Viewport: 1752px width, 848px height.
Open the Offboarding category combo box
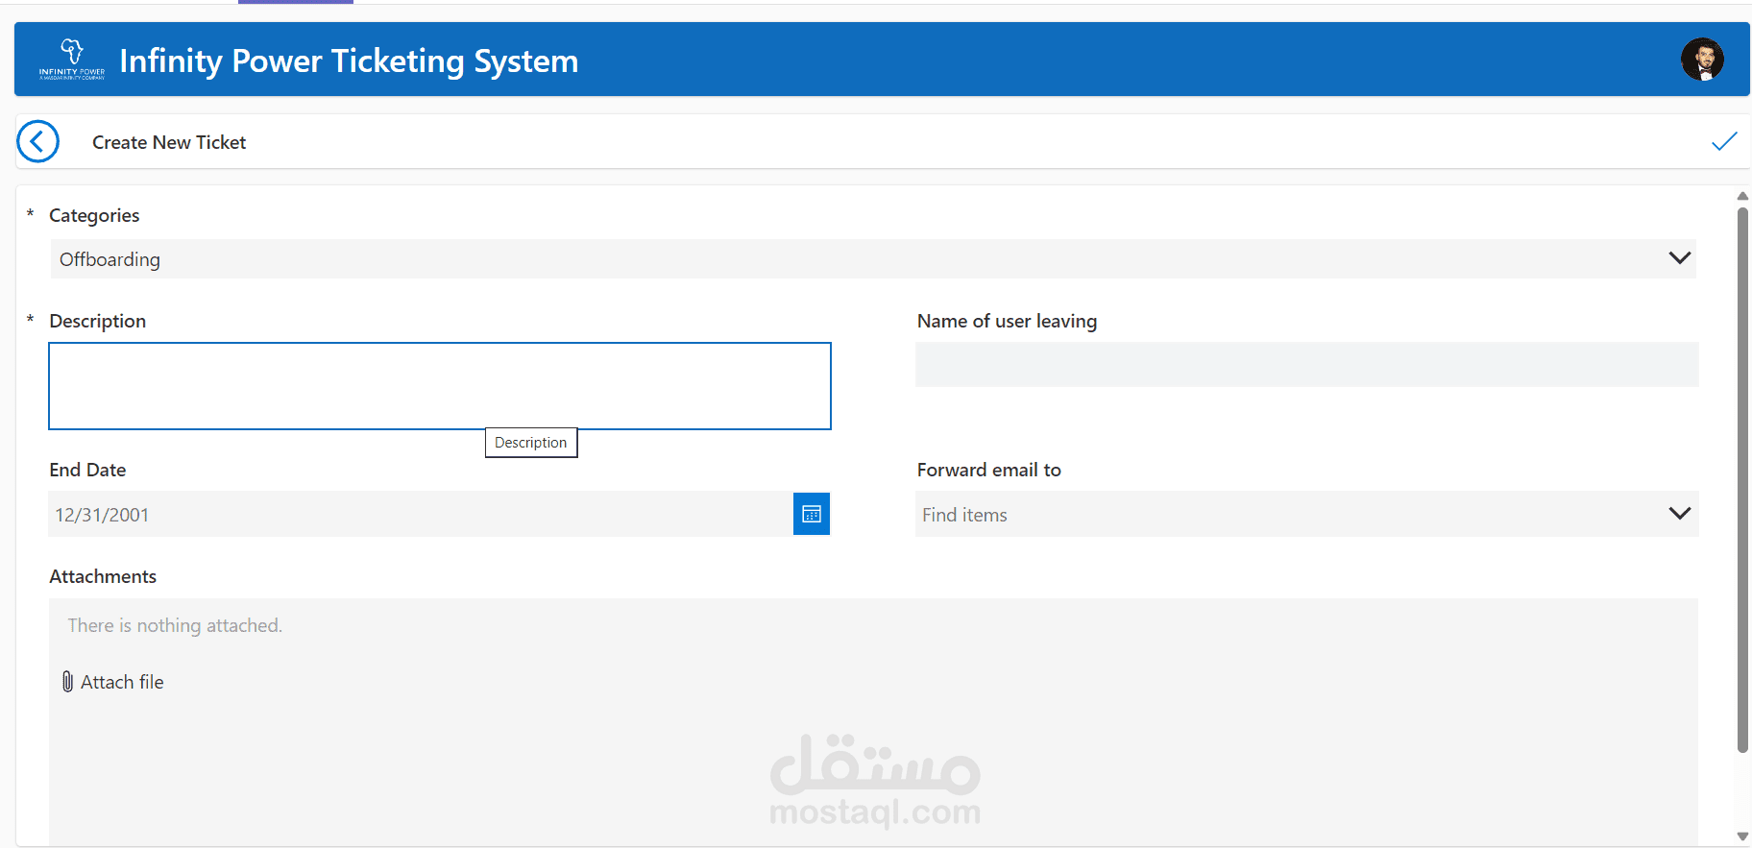873,259
